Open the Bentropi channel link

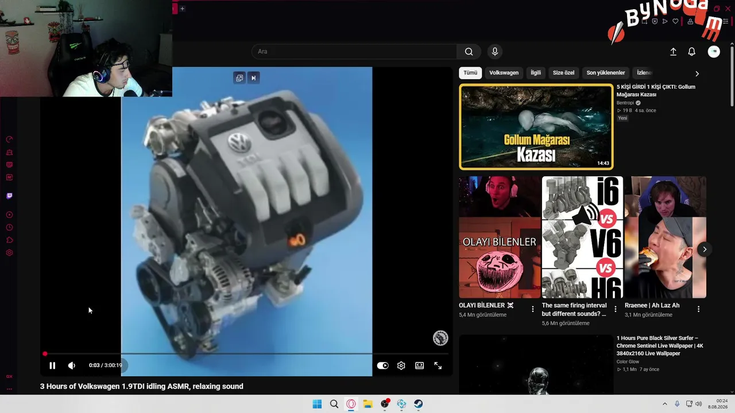[x=625, y=103]
